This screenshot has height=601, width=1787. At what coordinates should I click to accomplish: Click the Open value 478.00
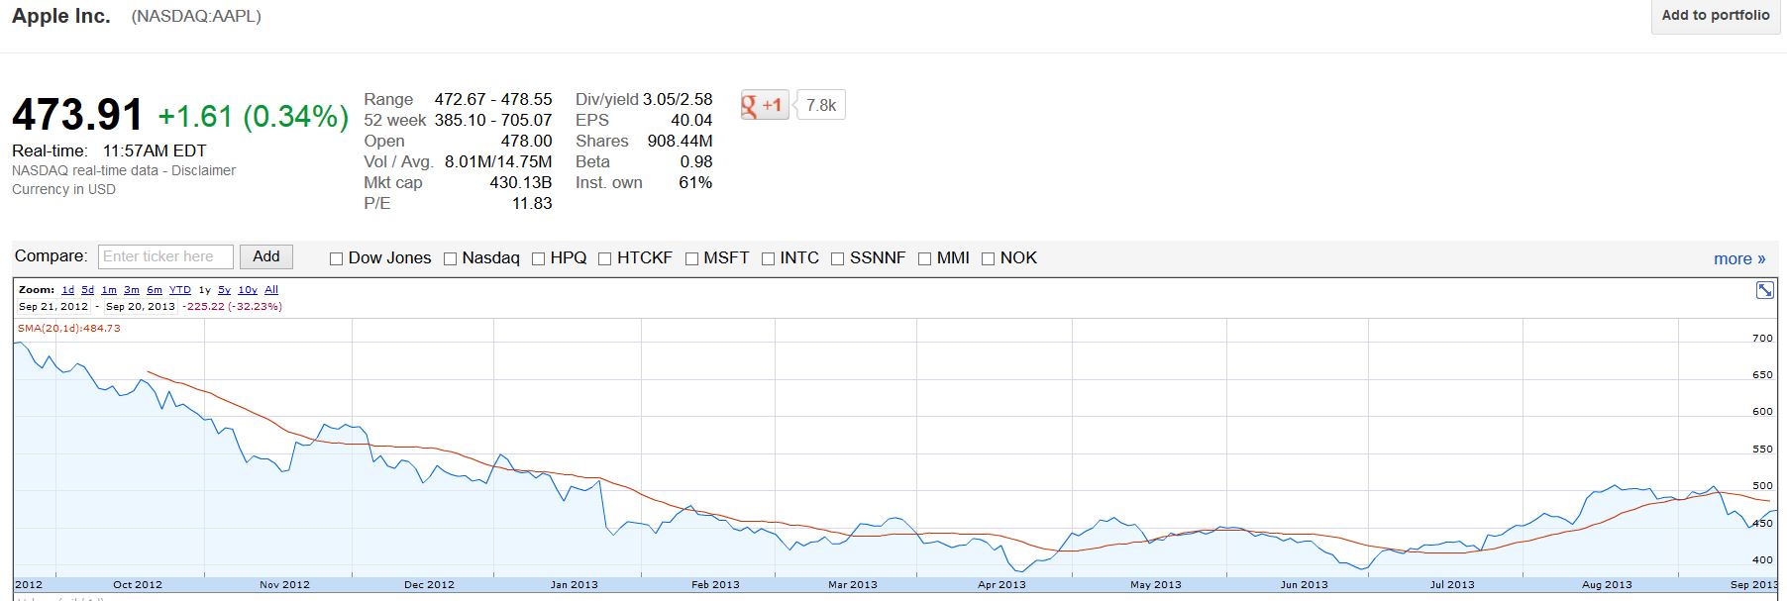(x=526, y=141)
